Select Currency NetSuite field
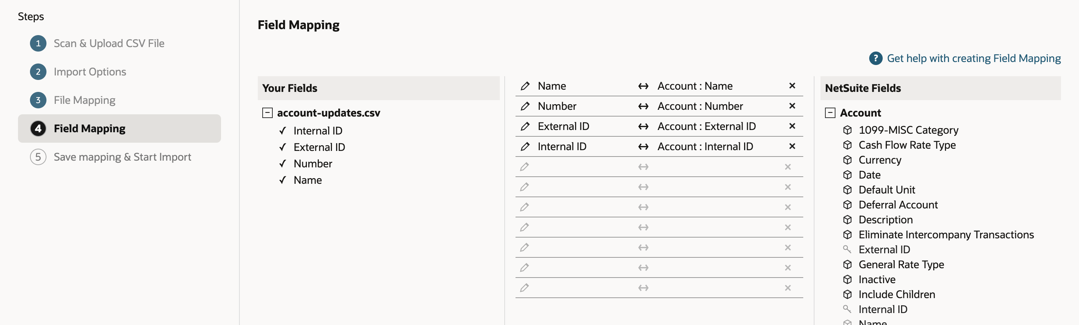1079x325 pixels. pos(880,160)
